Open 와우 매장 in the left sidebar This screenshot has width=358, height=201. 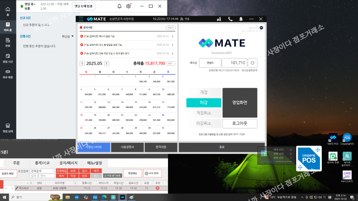click(8, 74)
